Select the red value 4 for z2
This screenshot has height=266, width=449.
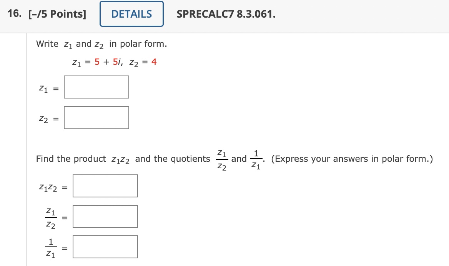154,61
